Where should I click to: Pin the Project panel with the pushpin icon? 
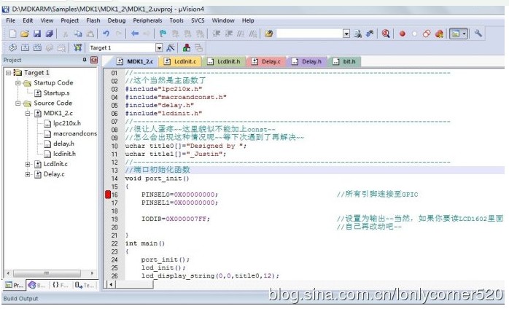[x=85, y=60]
